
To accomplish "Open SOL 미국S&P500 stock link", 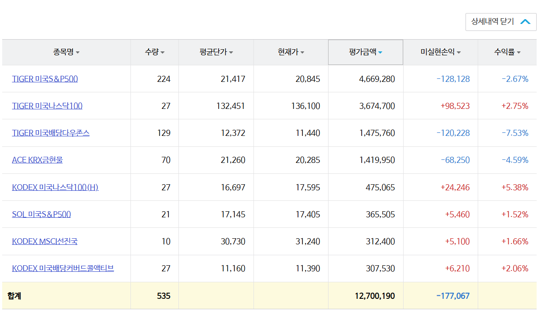I will (x=41, y=214).
